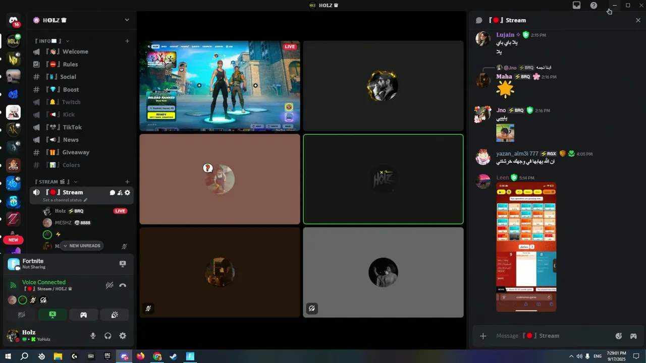646x363 pixels.
Task: Open Discord direct messages home icon
Action: [x=13, y=20]
